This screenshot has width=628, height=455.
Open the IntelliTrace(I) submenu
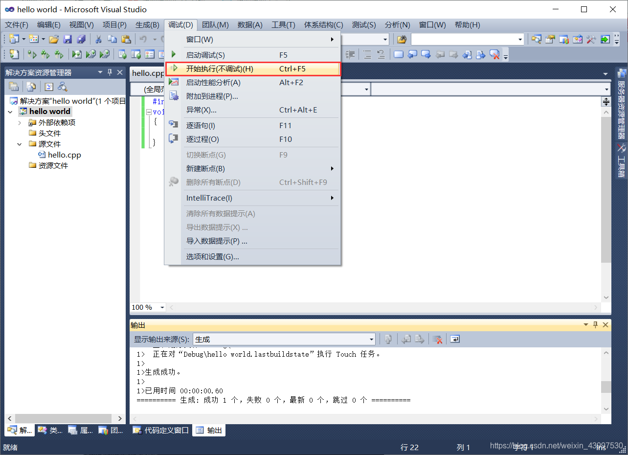click(253, 198)
